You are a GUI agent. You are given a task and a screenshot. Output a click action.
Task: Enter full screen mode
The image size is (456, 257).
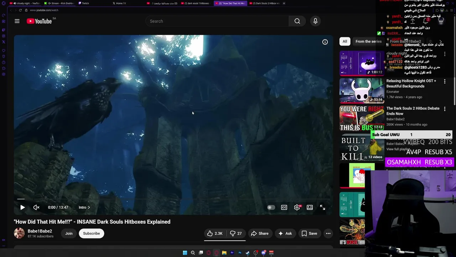coord(322,207)
